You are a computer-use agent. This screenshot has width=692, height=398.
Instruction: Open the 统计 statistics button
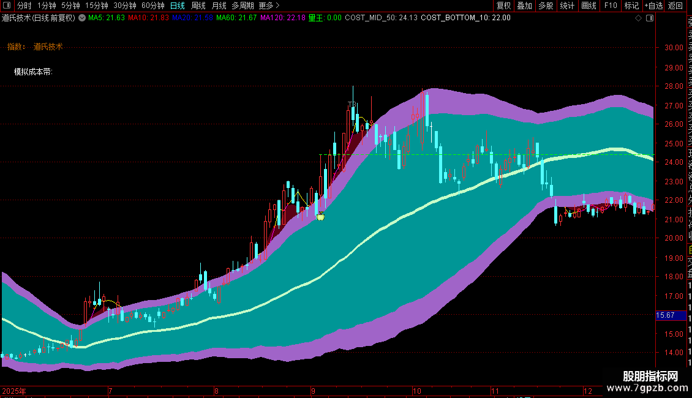click(567, 6)
